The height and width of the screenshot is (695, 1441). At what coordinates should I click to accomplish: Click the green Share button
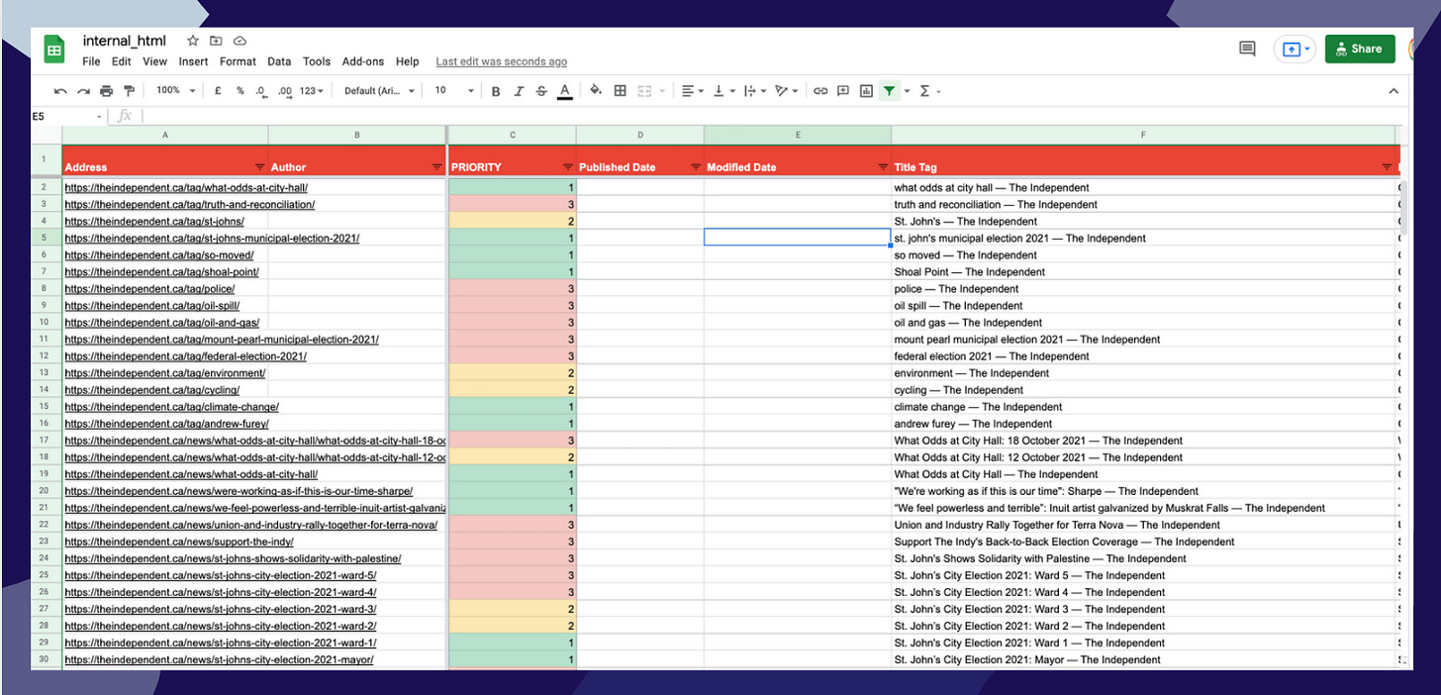click(x=1360, y=49)
